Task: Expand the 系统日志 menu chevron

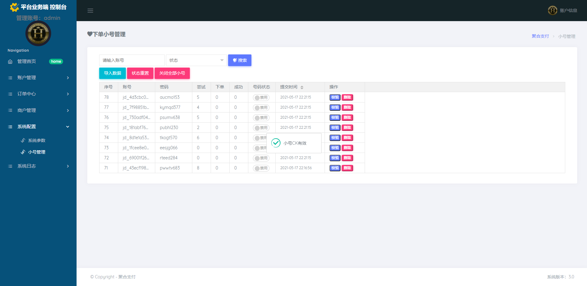Action: (68, 166)
